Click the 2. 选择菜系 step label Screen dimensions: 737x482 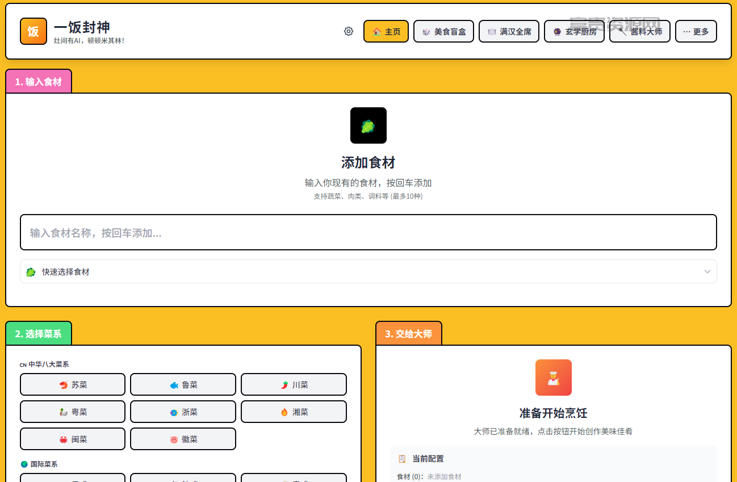39,334
